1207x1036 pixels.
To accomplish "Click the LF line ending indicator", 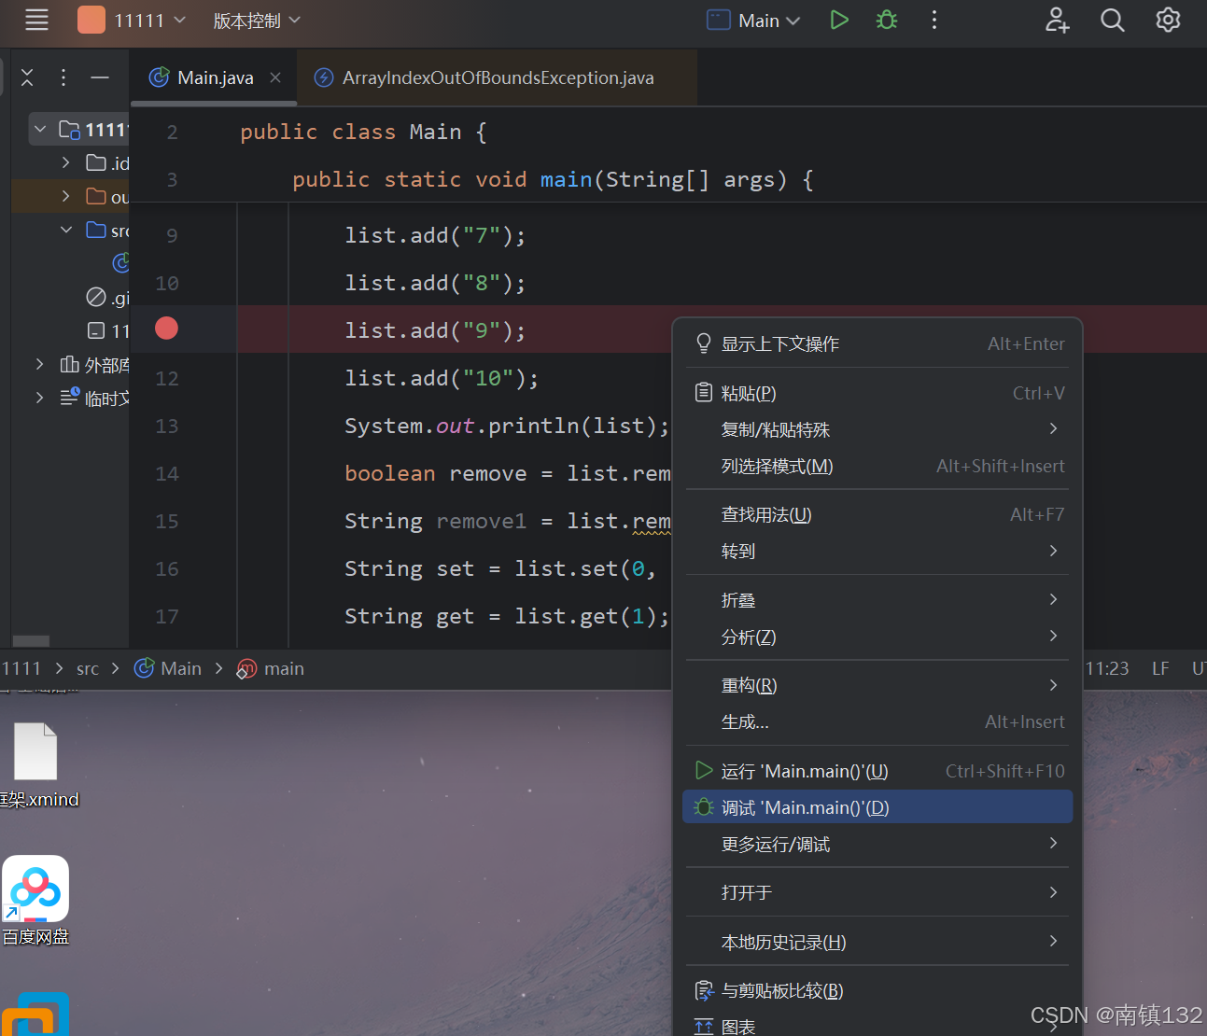I will [x=1159, y=668].
